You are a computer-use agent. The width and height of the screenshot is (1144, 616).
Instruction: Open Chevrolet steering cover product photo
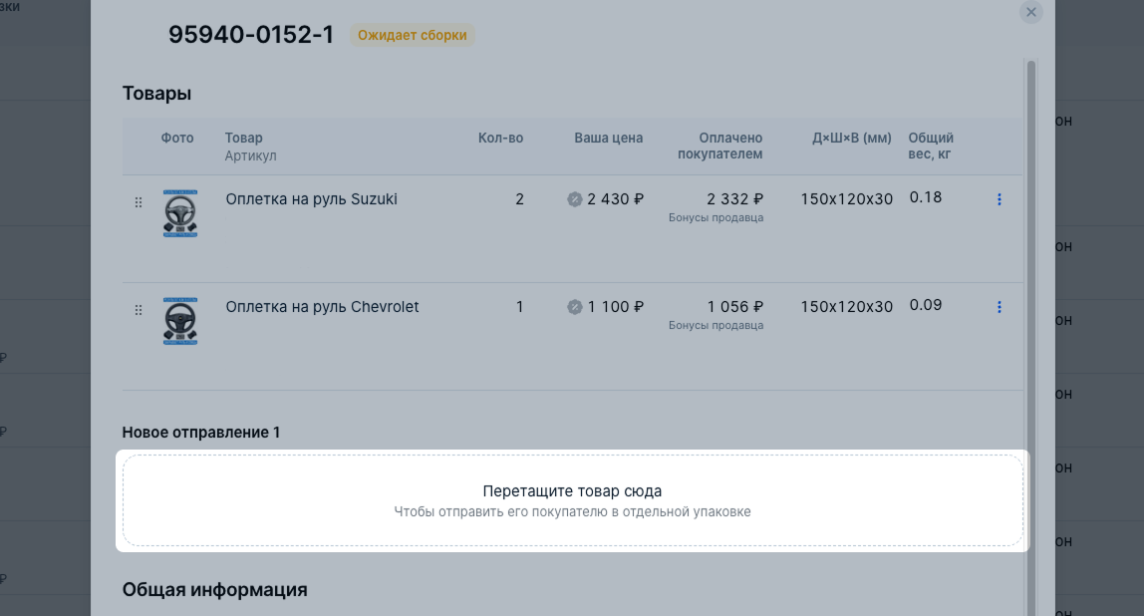coord(180,321)
